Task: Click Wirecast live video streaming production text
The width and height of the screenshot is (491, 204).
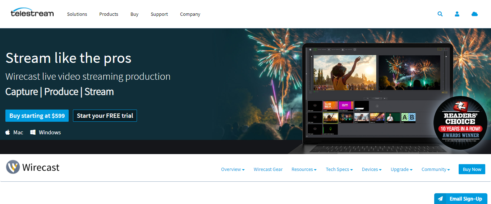Action: pyautogui.click(x=88, y=76)
